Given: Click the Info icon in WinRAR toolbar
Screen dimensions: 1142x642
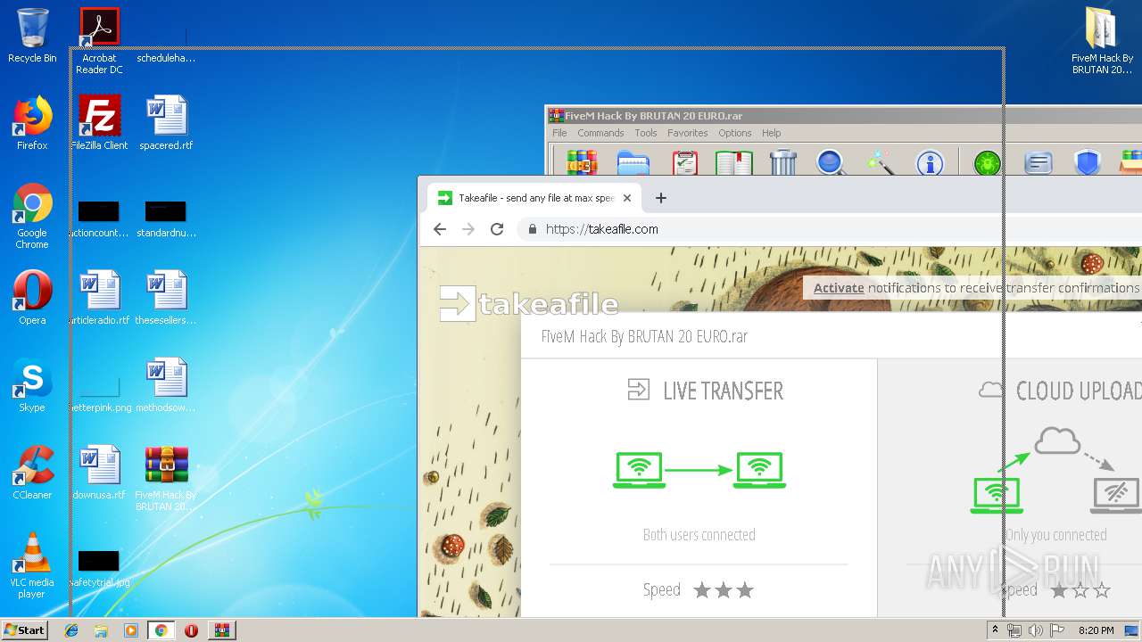Looking at the screenshot, I should [930, 163].
